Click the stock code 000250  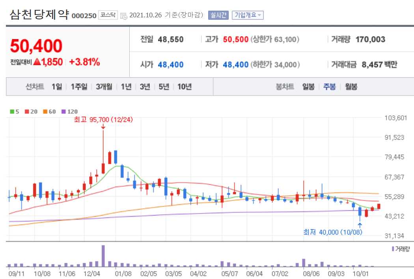coord(84,16)
